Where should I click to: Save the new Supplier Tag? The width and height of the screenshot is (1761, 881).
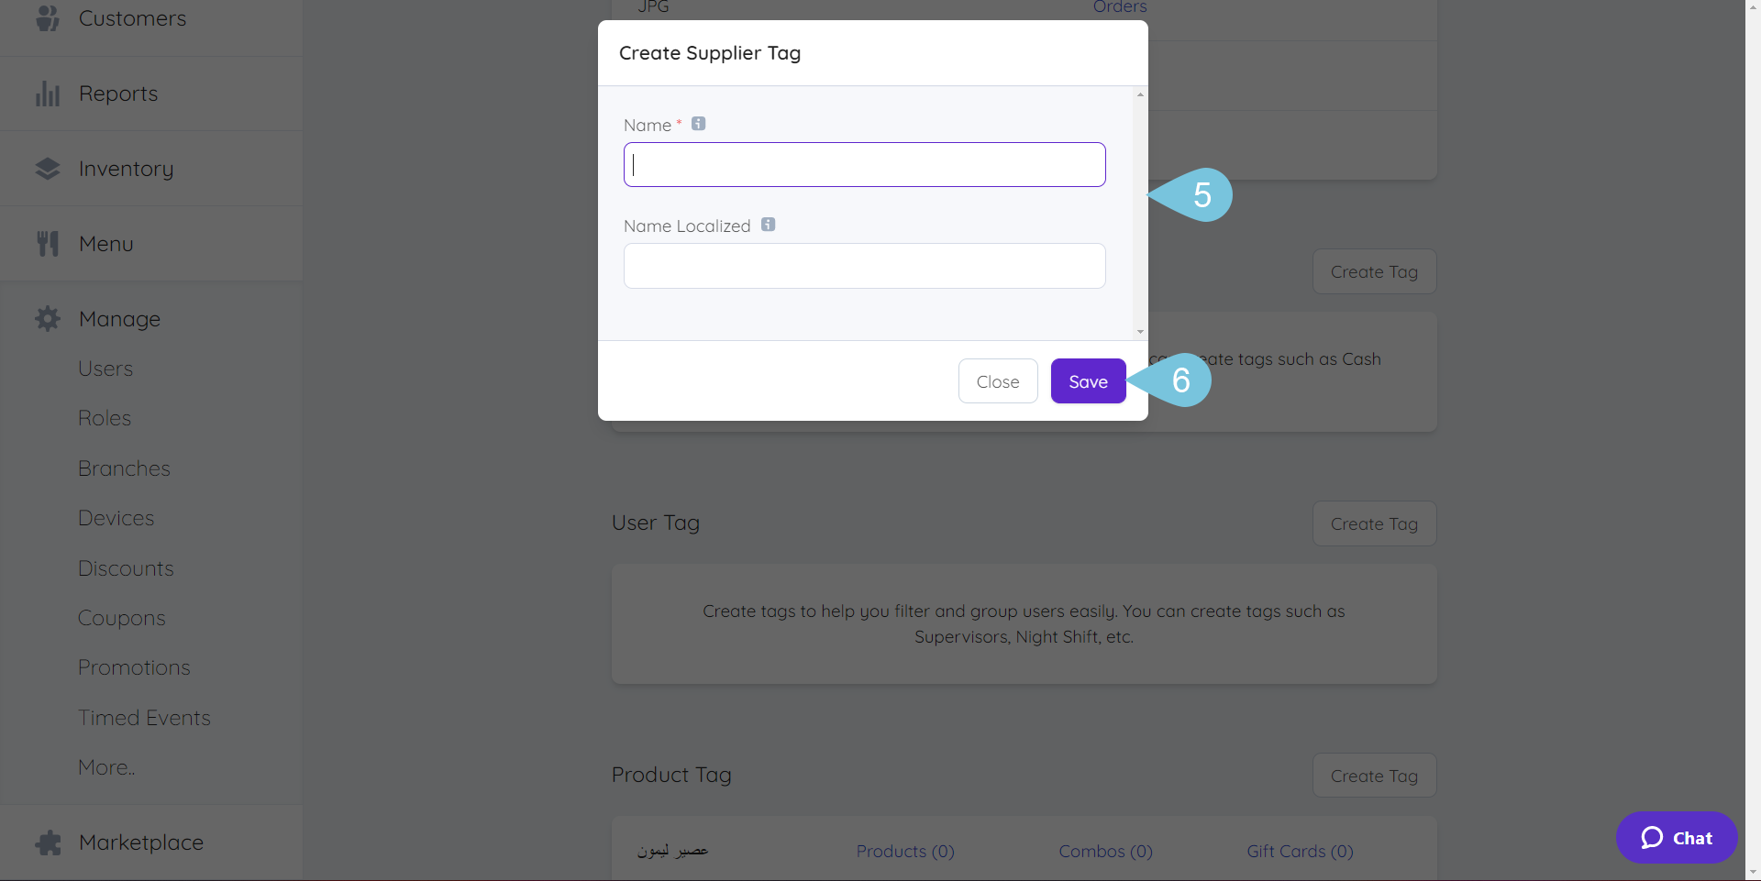pyautogui.click(x=1087, y=380)
